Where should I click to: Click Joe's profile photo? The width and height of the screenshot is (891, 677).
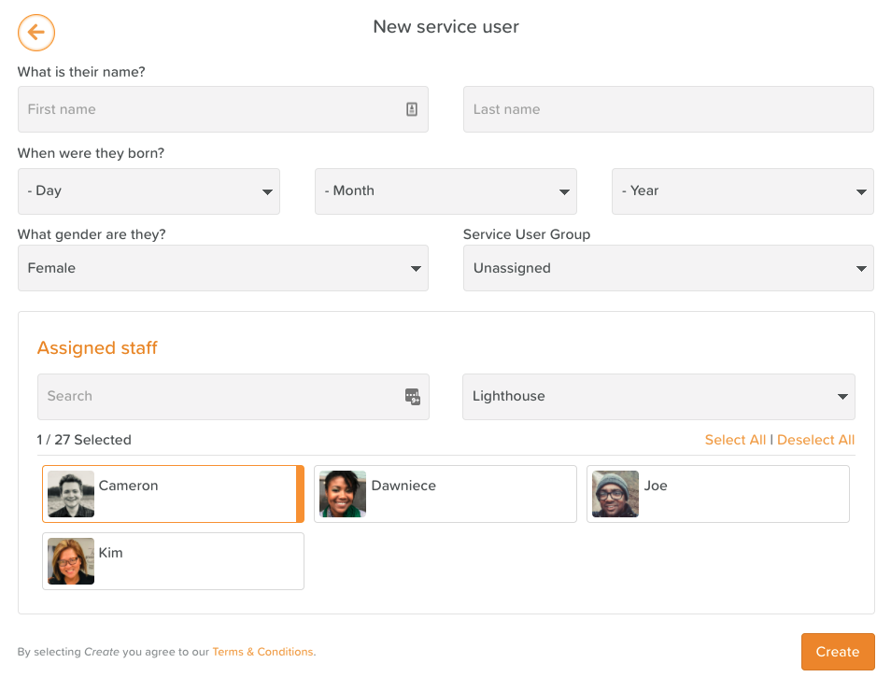[615, 494]
